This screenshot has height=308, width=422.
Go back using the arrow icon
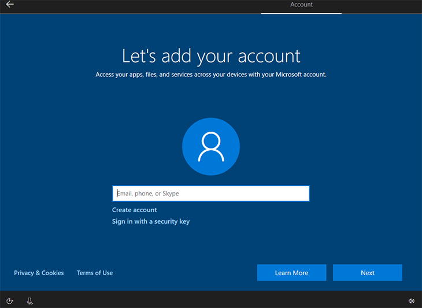coord(10,4)
